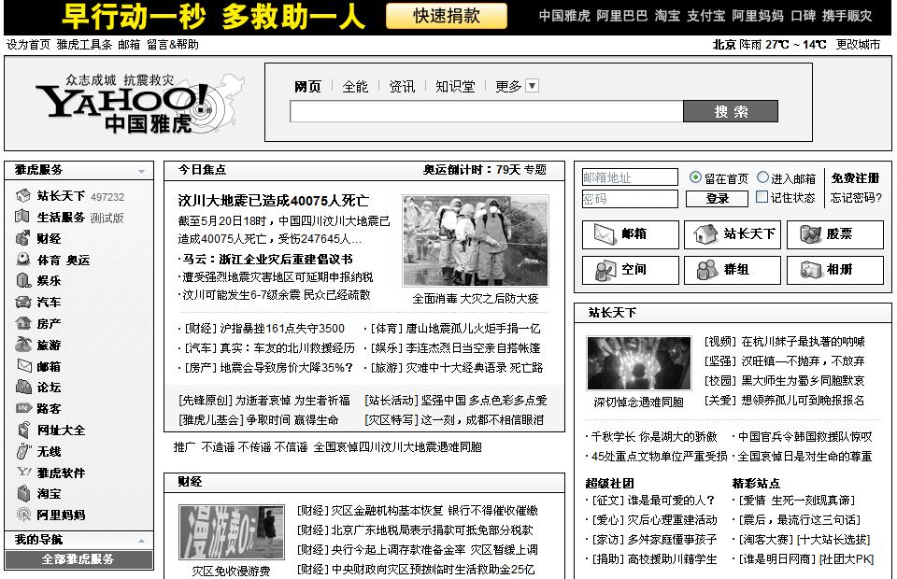Click the 搜索 search button
The image size is (897, 579).
click(x=731, y=111)
